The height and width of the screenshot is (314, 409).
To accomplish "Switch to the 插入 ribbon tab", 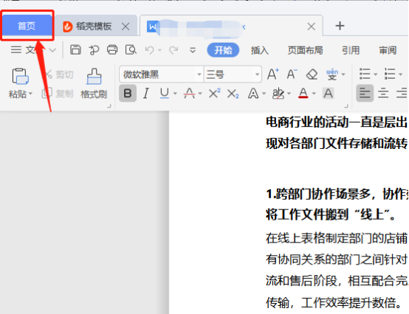I will 260,50.
